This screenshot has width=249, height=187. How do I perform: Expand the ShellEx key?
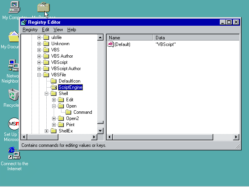[46, 131]
